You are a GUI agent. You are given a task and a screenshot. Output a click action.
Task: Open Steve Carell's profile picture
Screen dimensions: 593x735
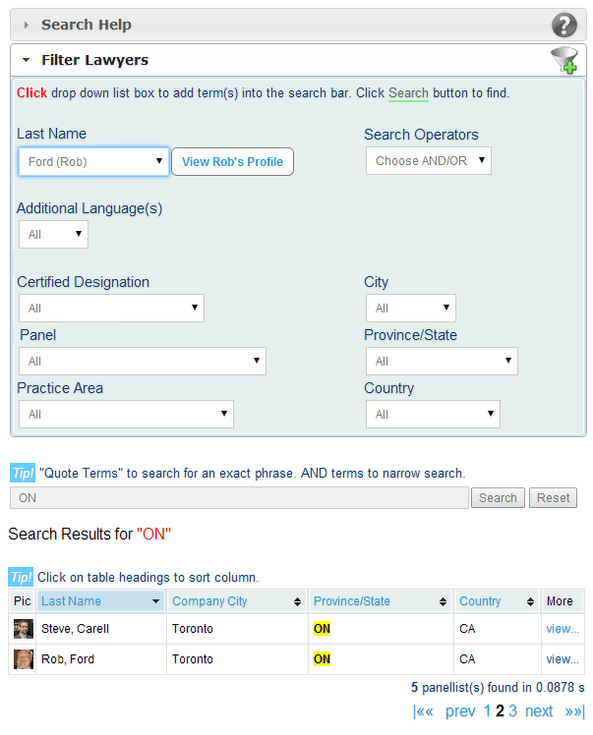coord(23,629)
